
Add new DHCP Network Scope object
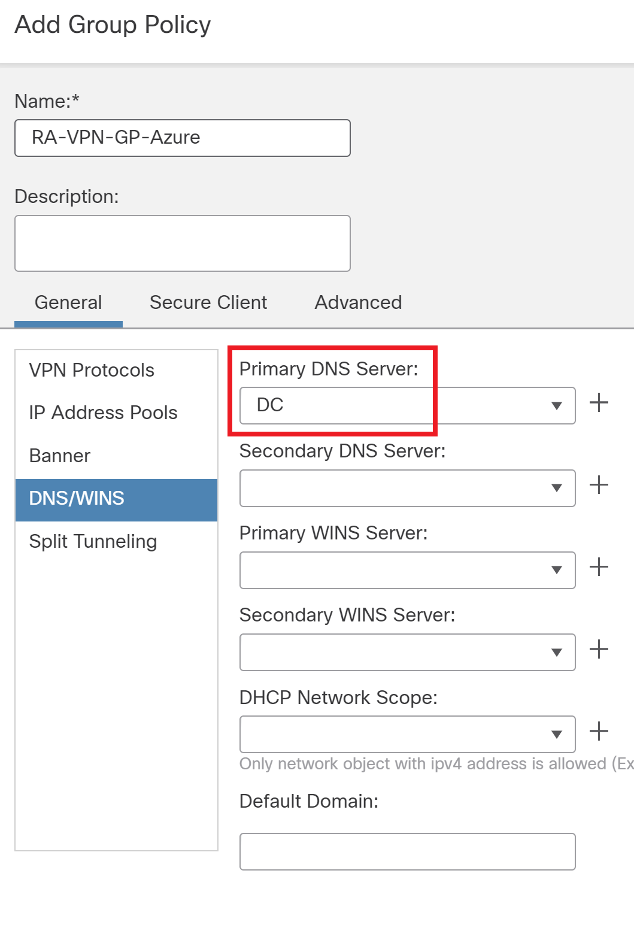click(x=599, y=731)
